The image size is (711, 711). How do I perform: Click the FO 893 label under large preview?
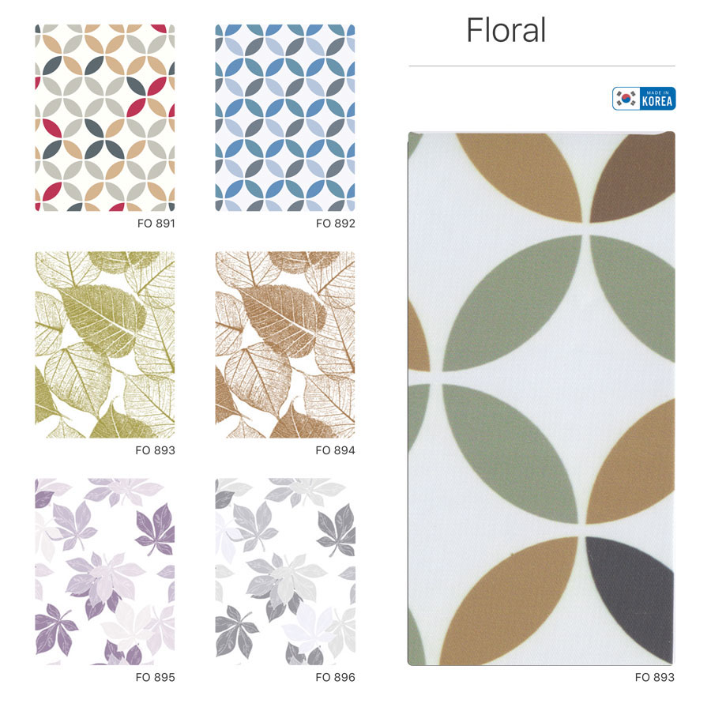(x=654, y=677)
